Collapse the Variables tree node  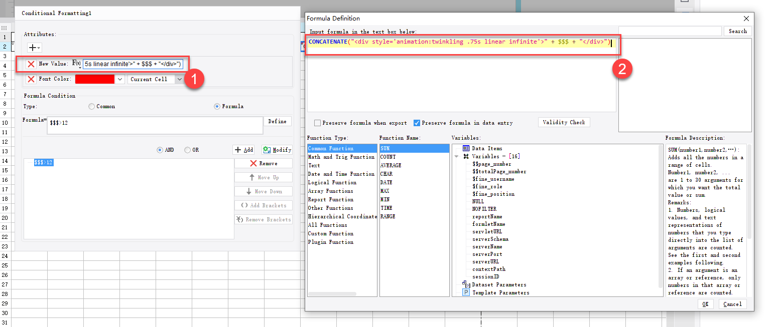(456, 156)
